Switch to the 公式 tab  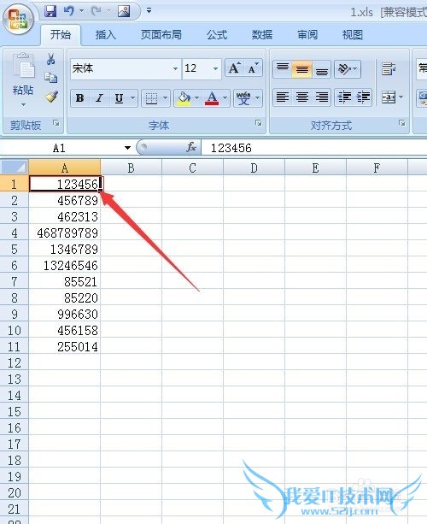217,35
